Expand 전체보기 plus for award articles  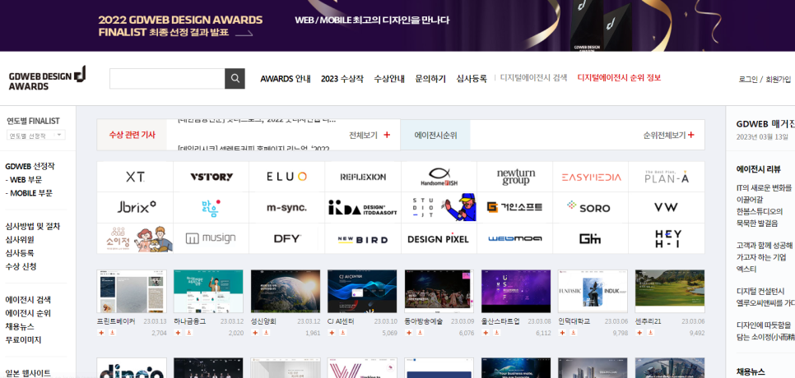387,135
